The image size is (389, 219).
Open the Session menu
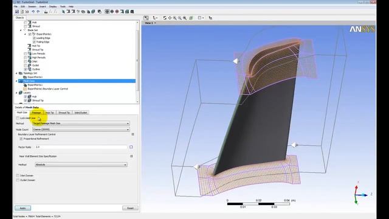tap(32, 7)
